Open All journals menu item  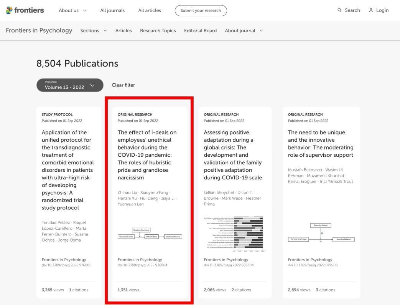112,10
